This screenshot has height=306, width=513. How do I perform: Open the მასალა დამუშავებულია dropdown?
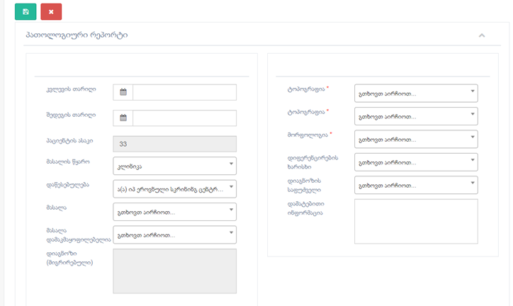(x=174, y=234)
